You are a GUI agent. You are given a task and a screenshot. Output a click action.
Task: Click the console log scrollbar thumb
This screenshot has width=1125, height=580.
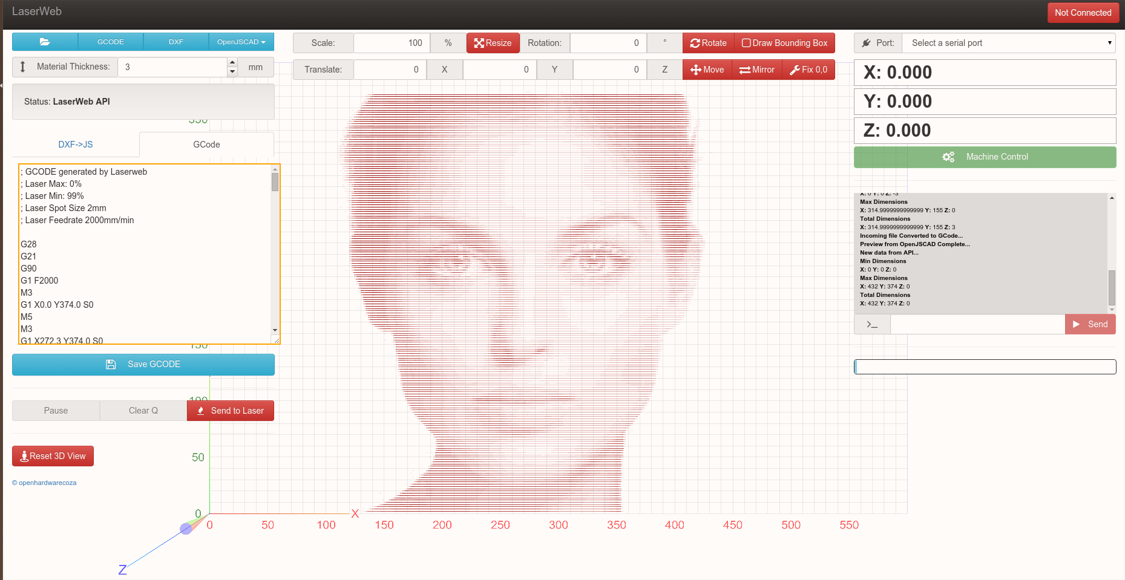point(1112,287)
